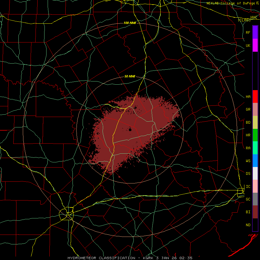Screen dimensions: 260x260
Task: Click the 'HA' legend label
Action: tap(248, 97)
